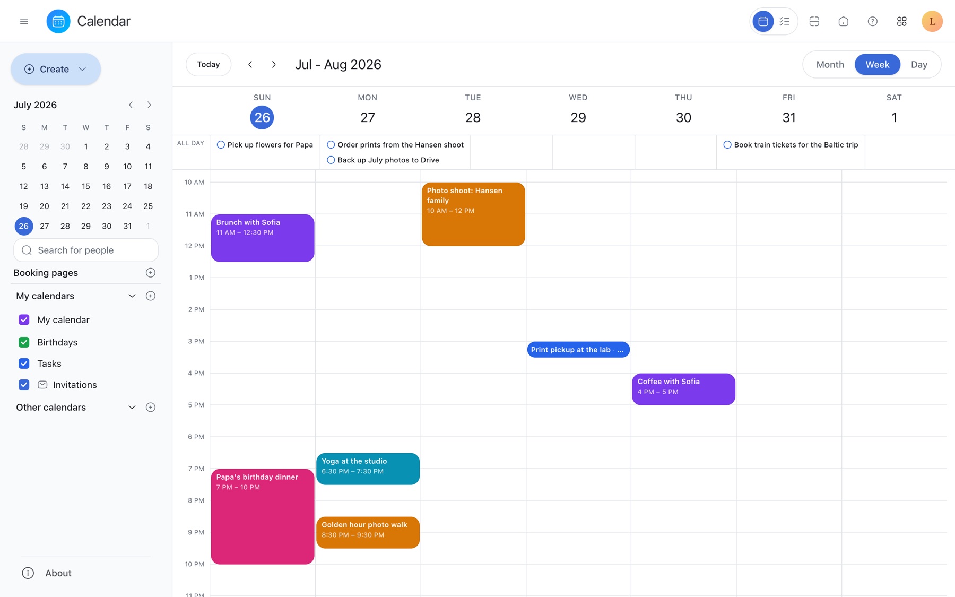Open the help question mark icon
Viewport: 955px width, 597px height.
pos(873,21)
